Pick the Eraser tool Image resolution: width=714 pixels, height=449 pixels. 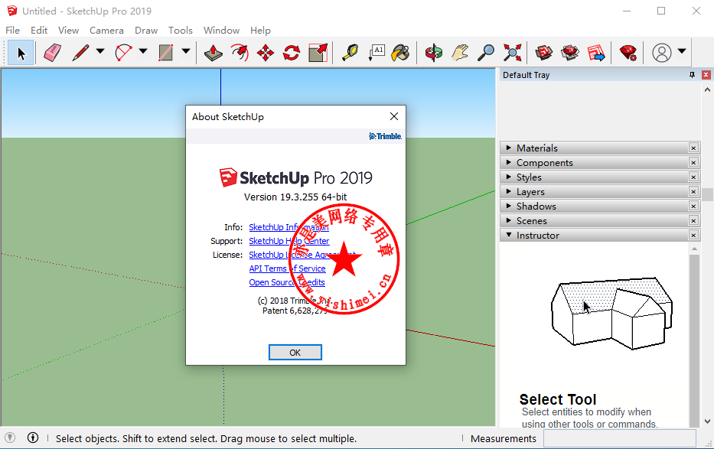point(52,53)
